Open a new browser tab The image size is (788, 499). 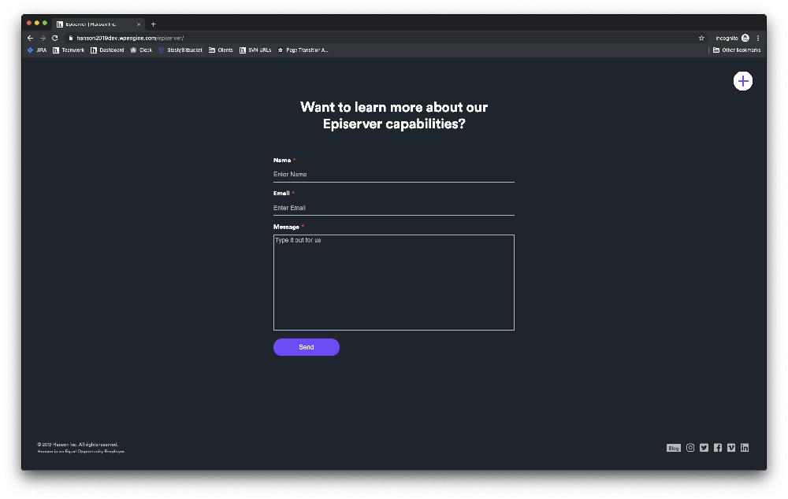pos(154,24)
